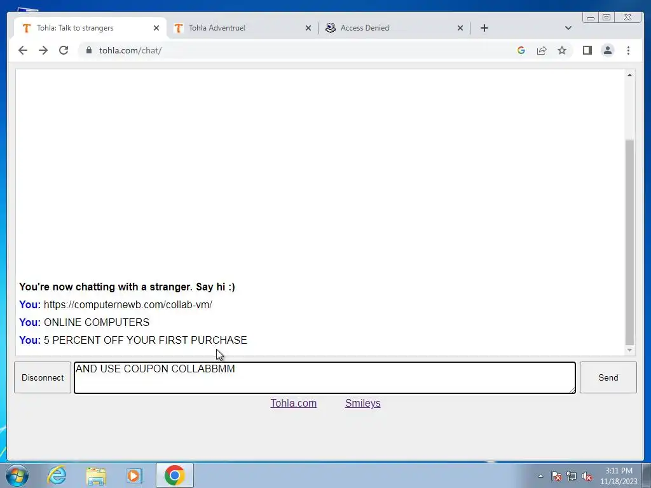
Task: Open Windows Media Player from taskbar
Action: (x=134, y=475)
